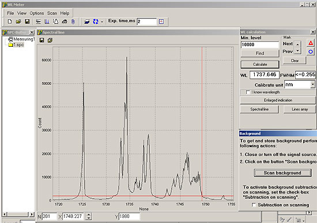
Task: Click the red triangle mark icon
Action: click(311, 43)
